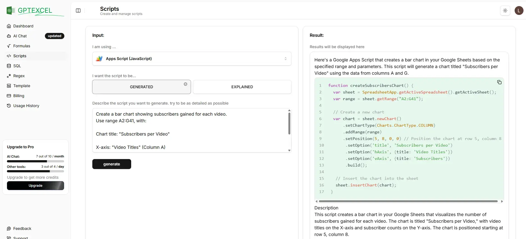Image resolution: width=526 pixels, height=239 pixels.
Task: Open Usage History page
Action: pos(26,106)
